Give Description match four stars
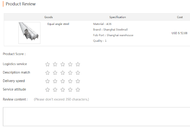Viewport: 190px width, 127px height. click(x=70, y=73)
